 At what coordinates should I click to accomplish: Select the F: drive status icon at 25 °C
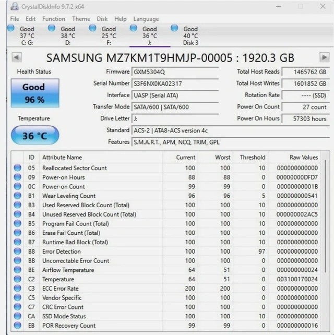[93, 28]
